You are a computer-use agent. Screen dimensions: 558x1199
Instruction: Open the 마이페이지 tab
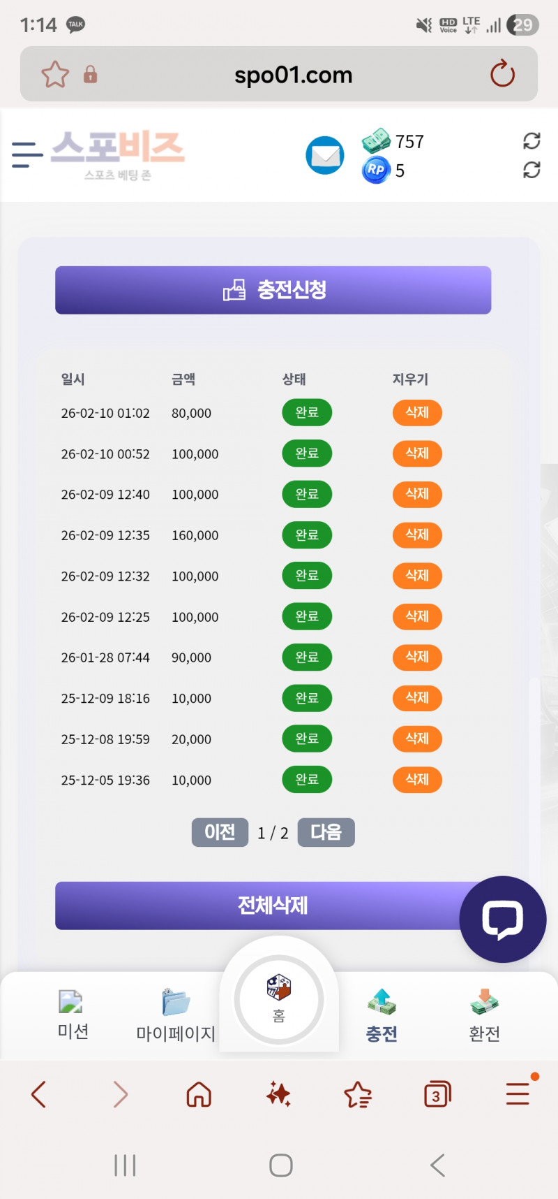coord(175,1015)
